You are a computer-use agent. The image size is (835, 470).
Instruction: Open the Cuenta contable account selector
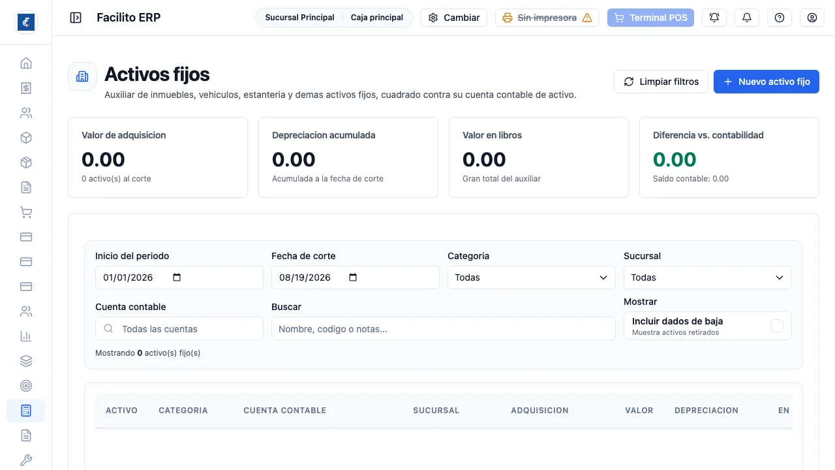tap(179, 328)
